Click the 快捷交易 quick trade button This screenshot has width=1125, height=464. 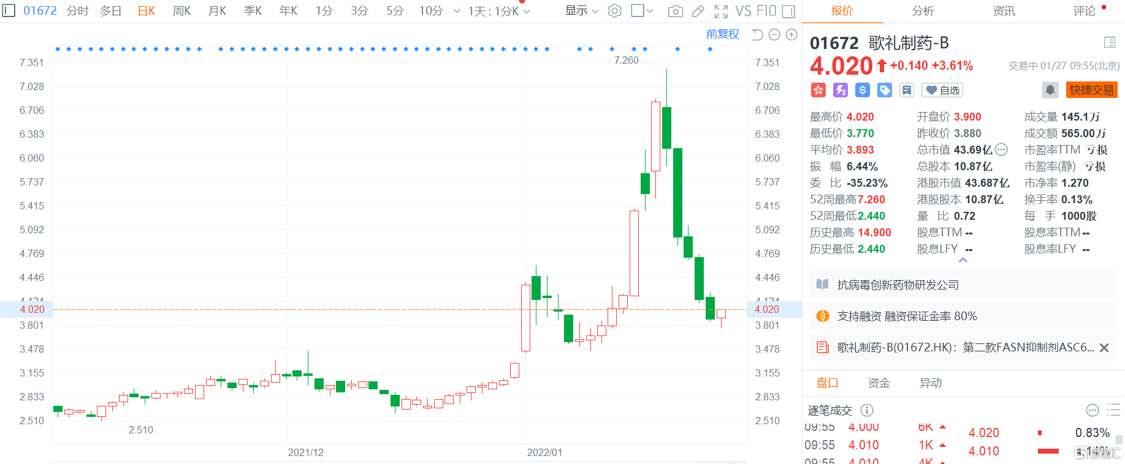pos(1091,90)
